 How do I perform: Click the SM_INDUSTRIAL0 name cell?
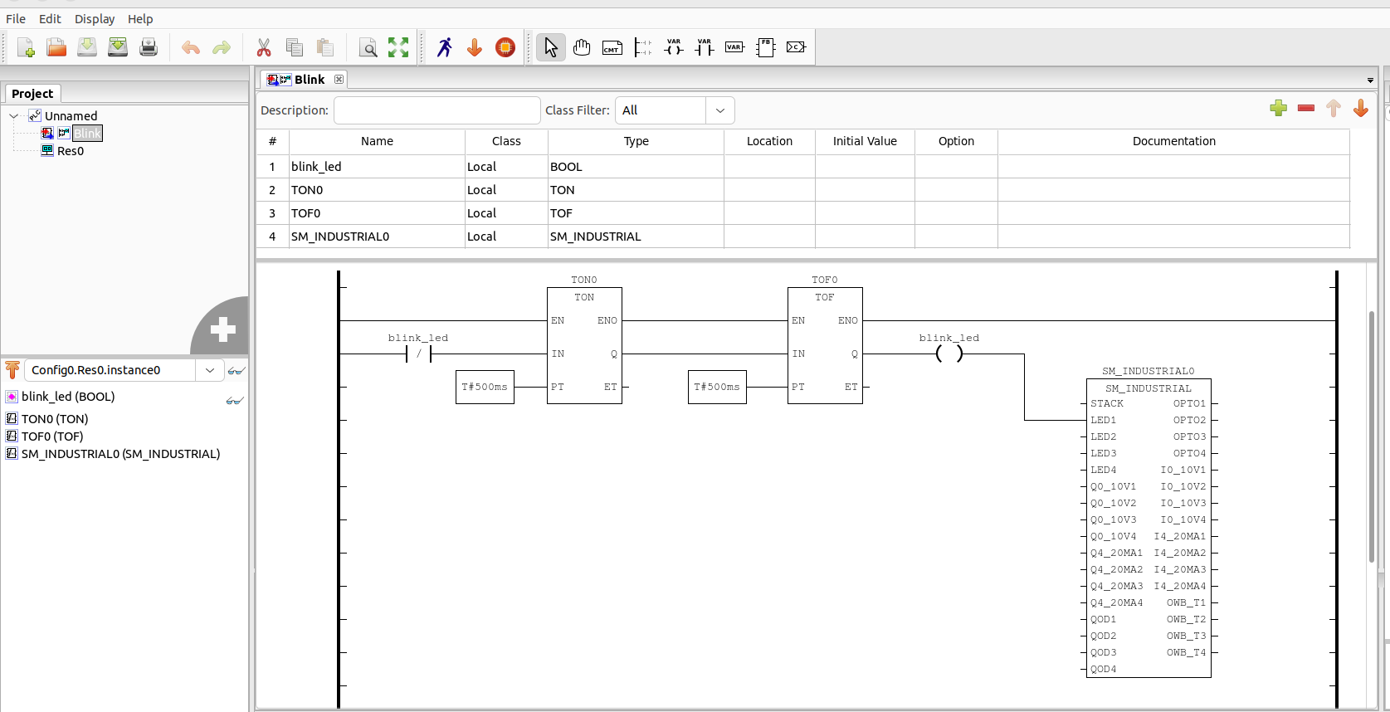tap(377, 237)
